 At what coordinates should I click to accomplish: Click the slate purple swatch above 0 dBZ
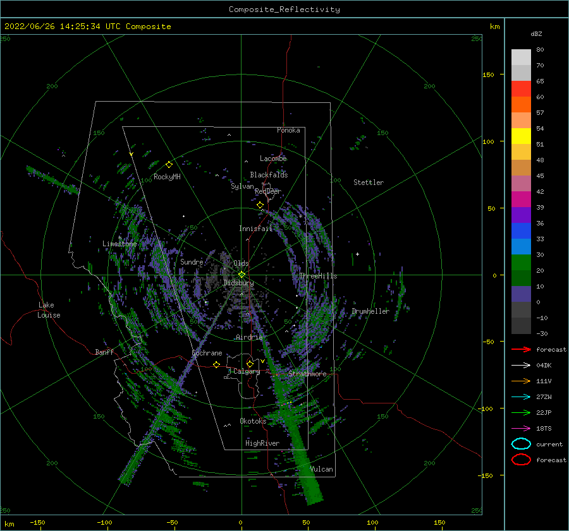pyautogui.click(x=521, y=294)
